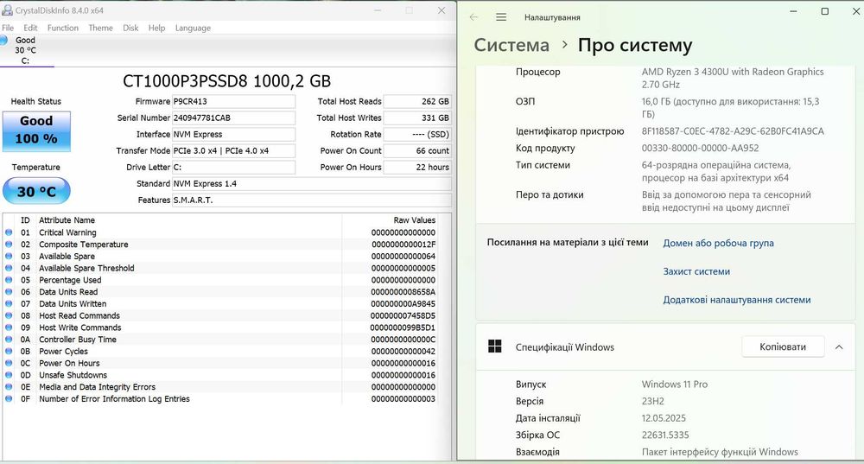Click the Transfer Mode field PCIe 3.0 x4
This screenshot has height=464, width=864.
pyautogui.click(x=233, y=150)
